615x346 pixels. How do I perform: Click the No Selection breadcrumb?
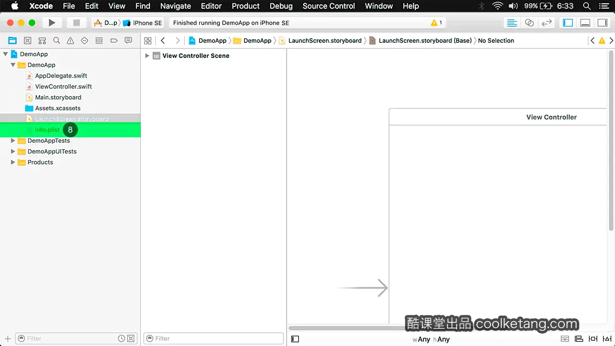(x=496, y=41)
